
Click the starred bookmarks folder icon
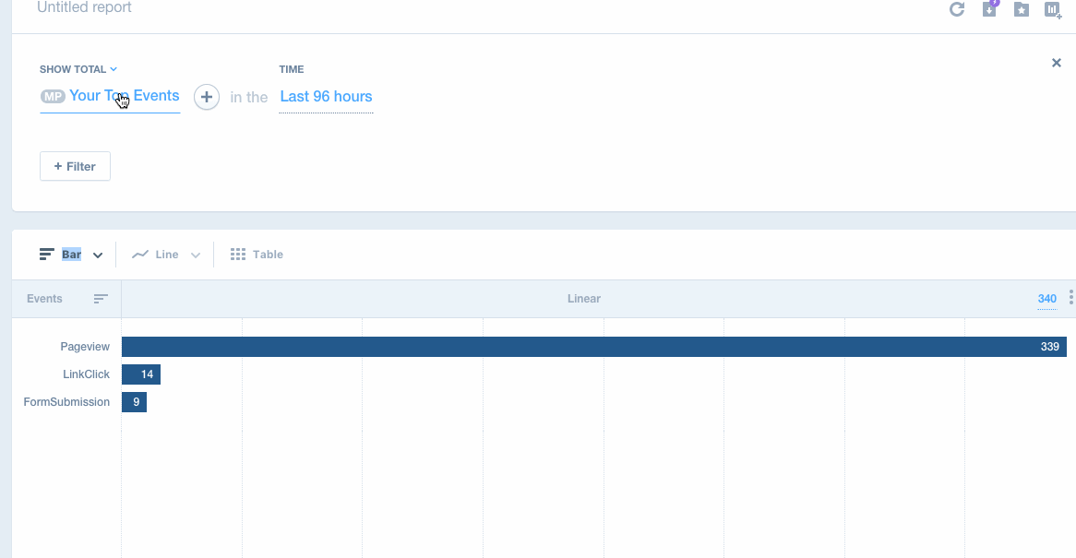[x=1021, y=9]
